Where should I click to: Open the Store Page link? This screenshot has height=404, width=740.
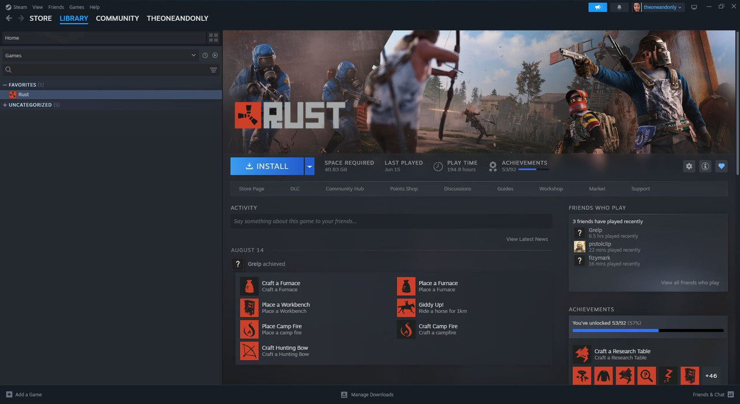pos(251,189)
